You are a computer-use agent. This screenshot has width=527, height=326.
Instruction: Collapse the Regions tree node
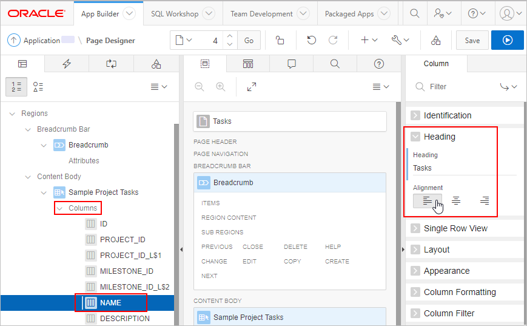pyautogui.click(x=13, y=114)
